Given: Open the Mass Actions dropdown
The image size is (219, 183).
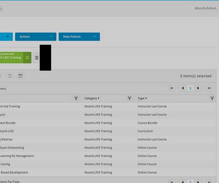Looking at the screenshot, I should coord(79,37).
